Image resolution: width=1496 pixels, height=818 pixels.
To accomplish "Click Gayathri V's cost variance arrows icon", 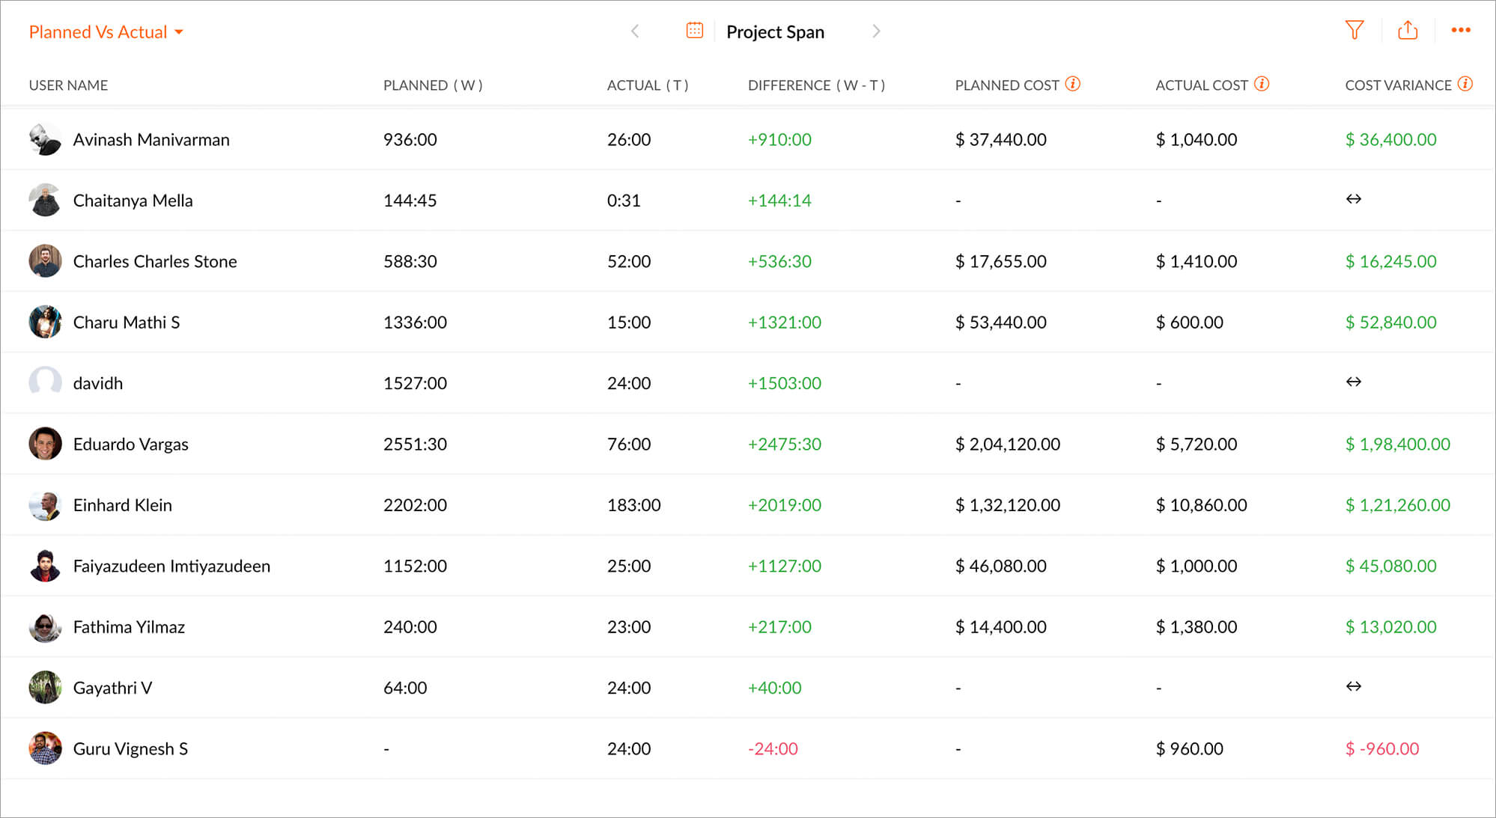I will click(x=1353, y=686).
